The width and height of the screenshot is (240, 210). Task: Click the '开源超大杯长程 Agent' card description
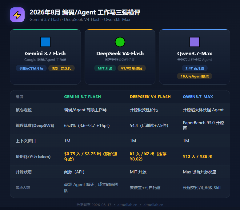194,60
